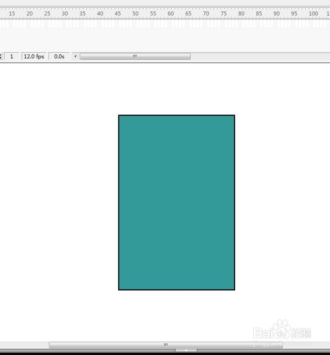Click frame 75 on the timeline ruler

(x=224, y=14)
